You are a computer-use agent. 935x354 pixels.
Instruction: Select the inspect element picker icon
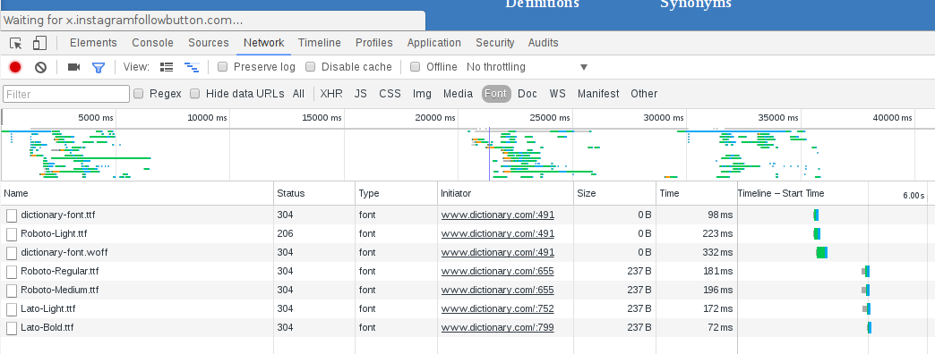tap(16, 43)
